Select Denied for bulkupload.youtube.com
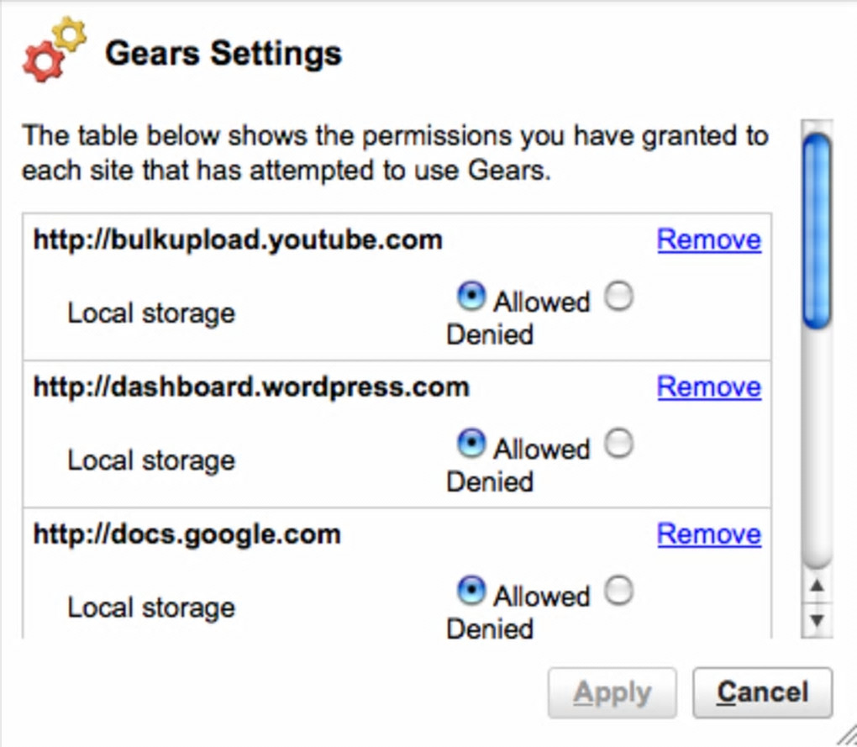Image resolution: width=857 pixels, height=747 pixels. coord(619,297)
